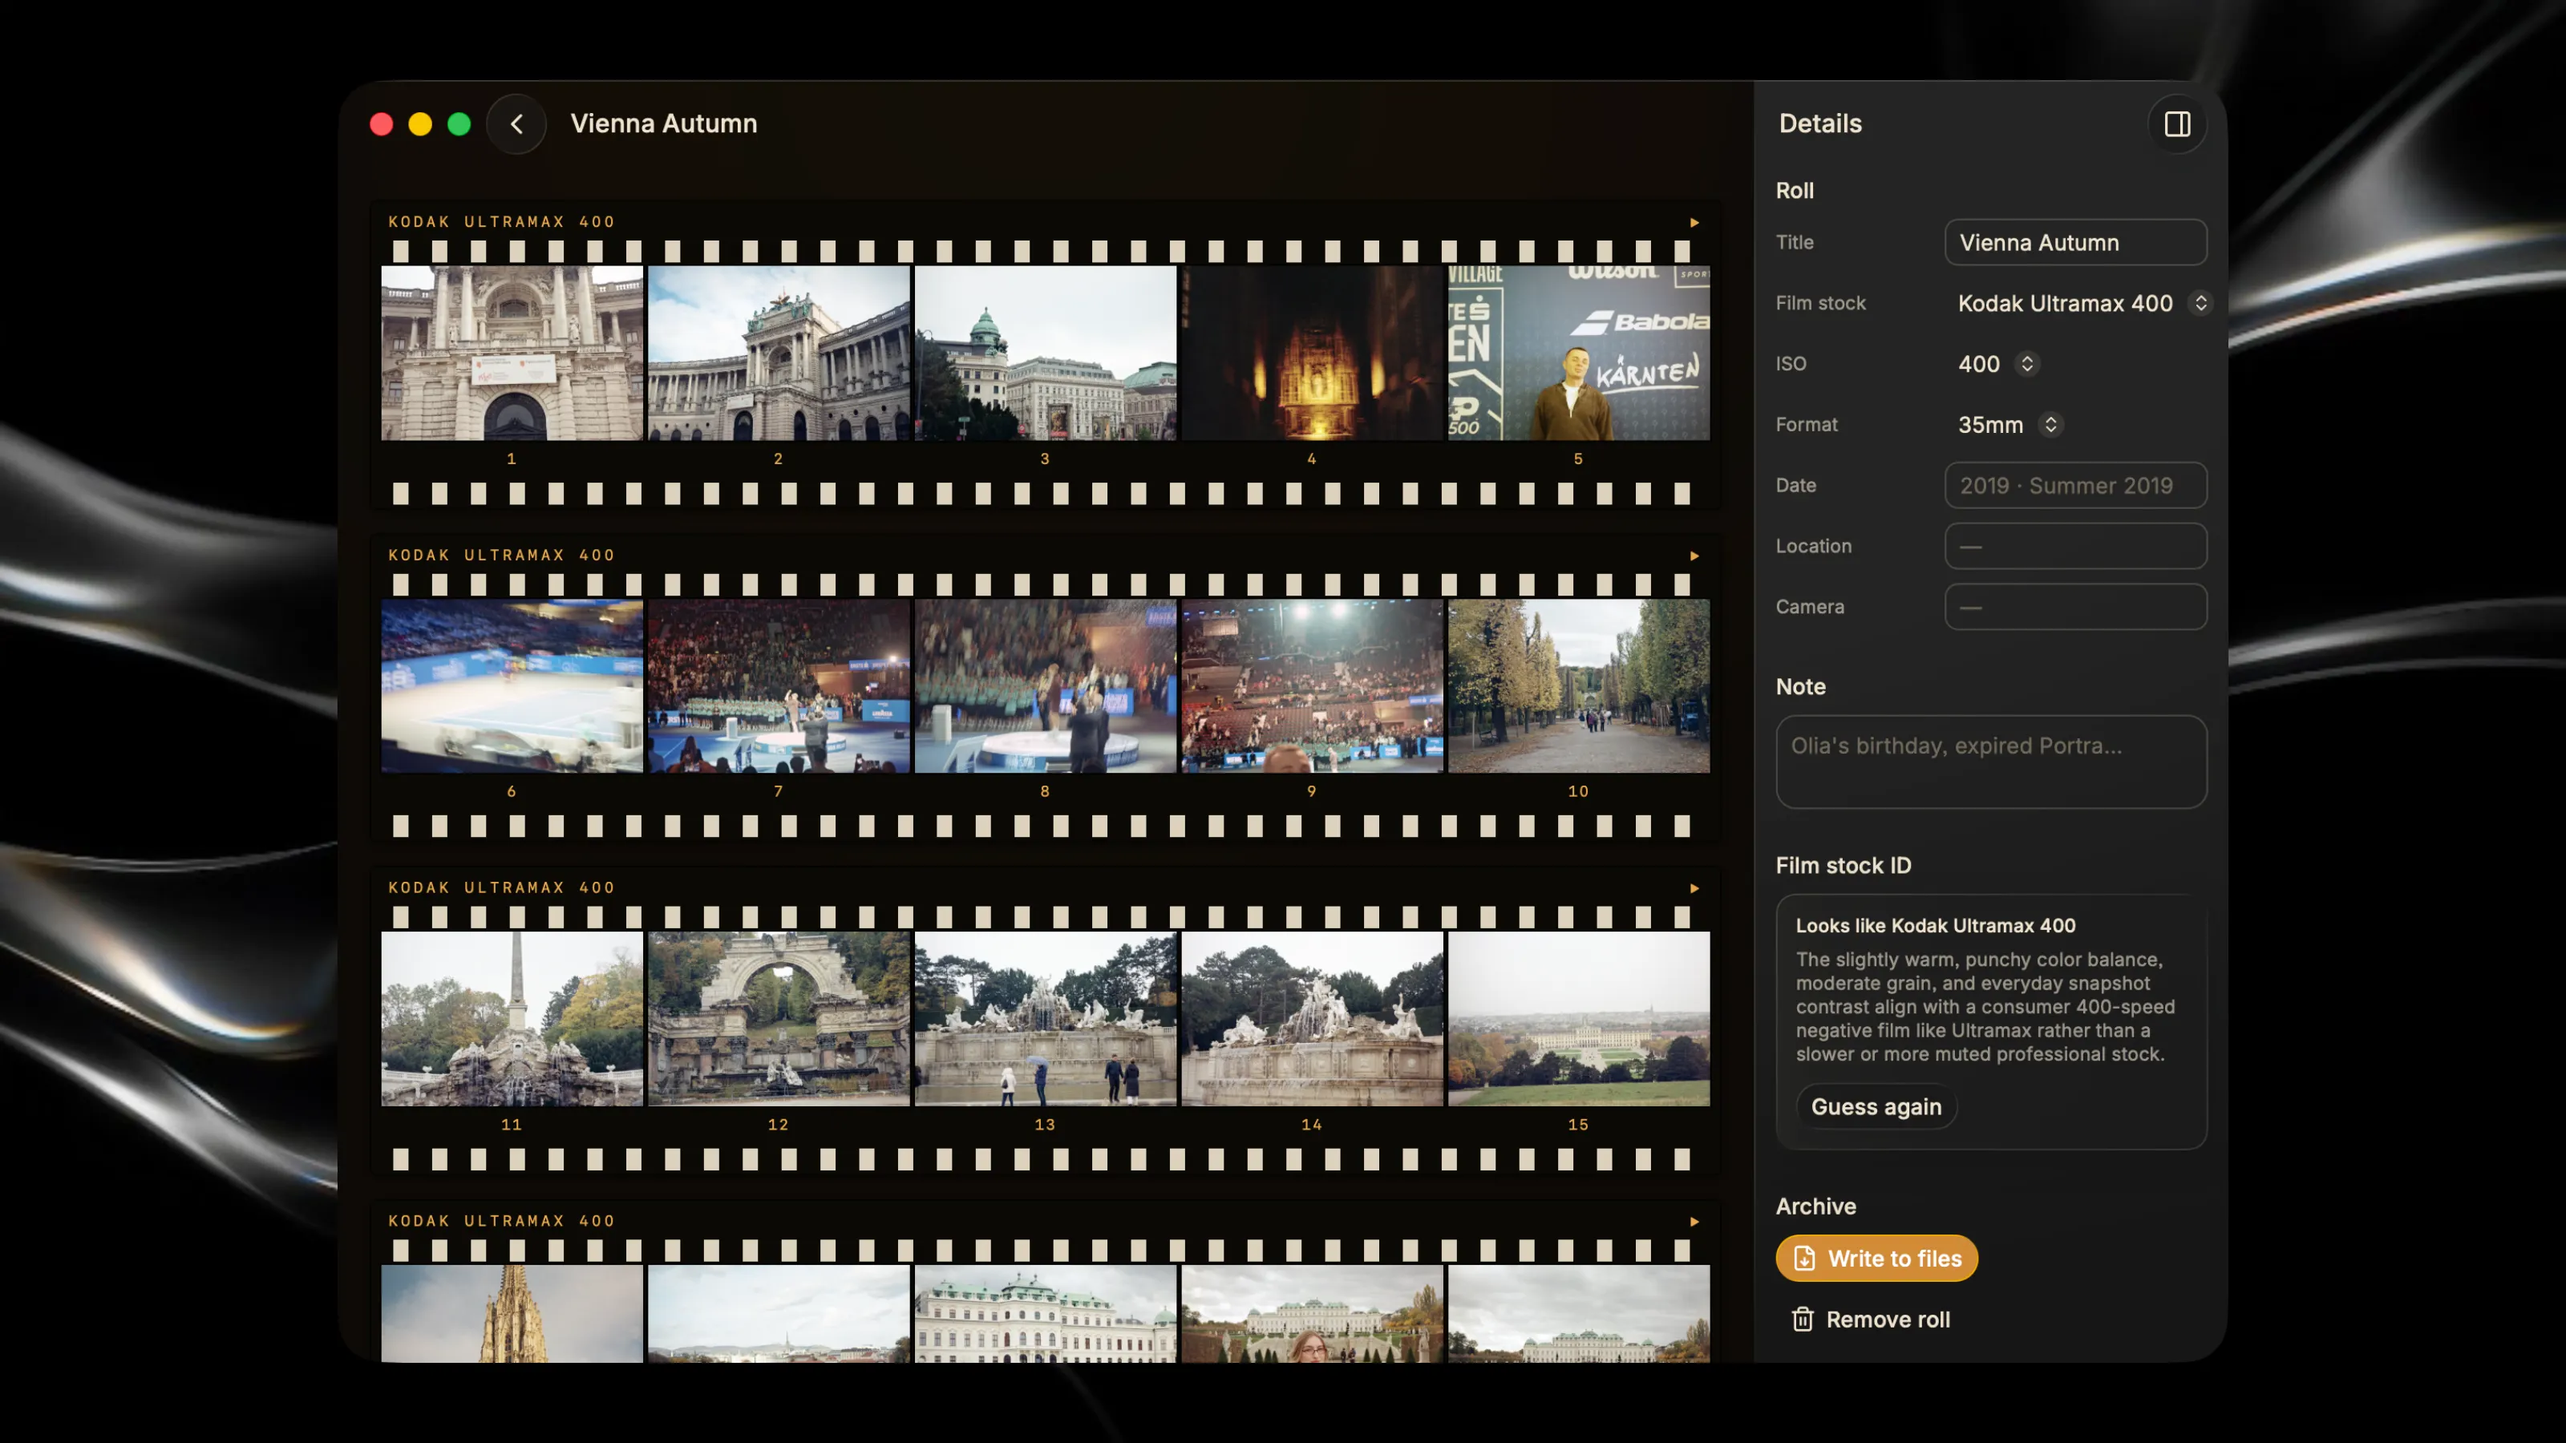Click the Vienna Autumn window title
Viewport: 2566px width, 1443px height.
(663, 123)
